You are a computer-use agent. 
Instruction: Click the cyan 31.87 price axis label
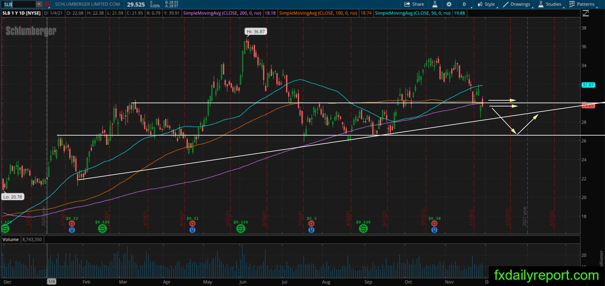click(x=588, y=85)
